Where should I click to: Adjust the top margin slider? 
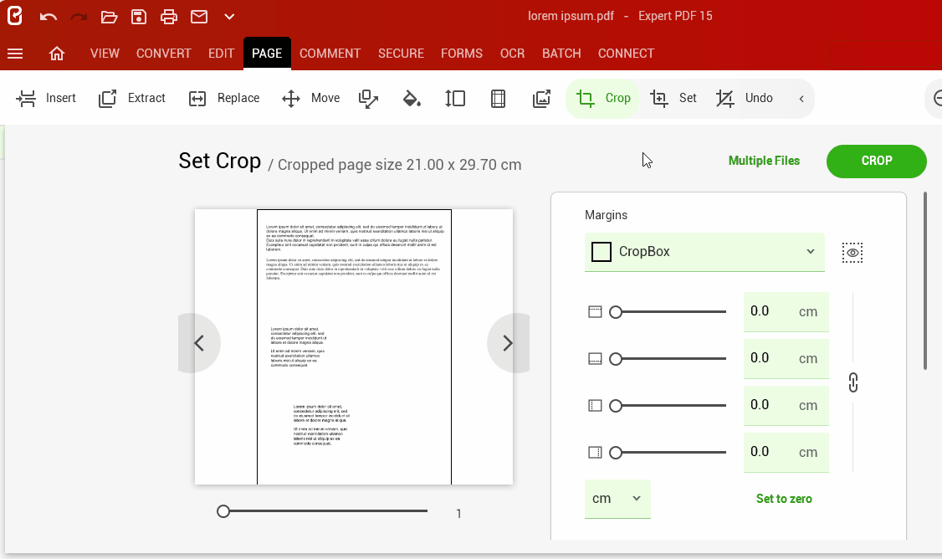668,312
